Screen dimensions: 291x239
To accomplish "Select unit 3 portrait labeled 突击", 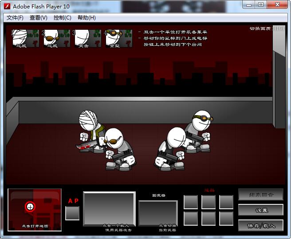I will 88,39.
